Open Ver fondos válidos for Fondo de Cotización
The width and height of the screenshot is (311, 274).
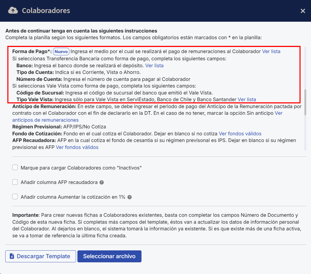pos(240,134)
